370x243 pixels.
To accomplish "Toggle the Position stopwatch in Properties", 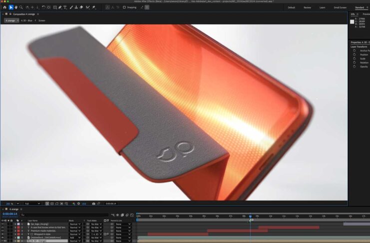I will pos(354,54).
